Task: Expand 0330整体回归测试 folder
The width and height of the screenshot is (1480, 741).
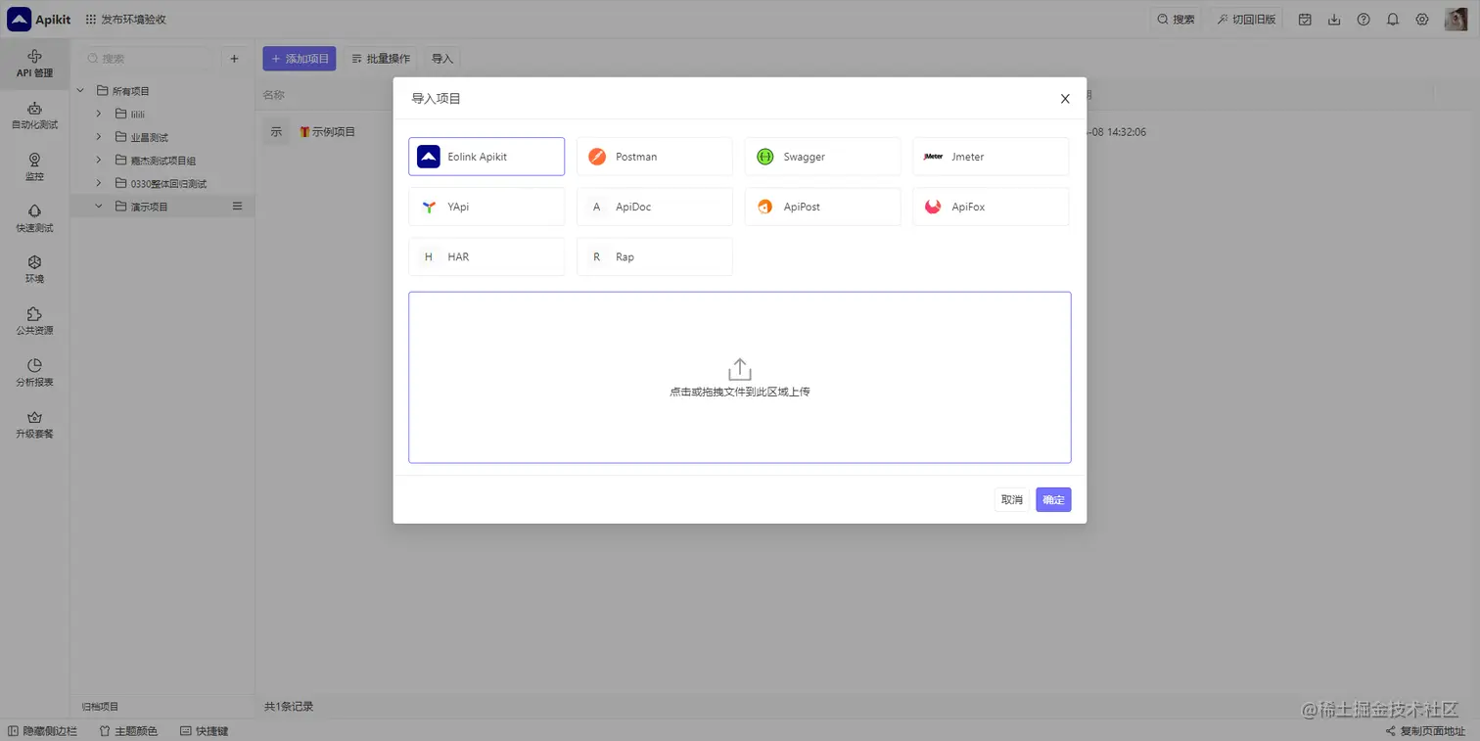Action: (98, 183)
